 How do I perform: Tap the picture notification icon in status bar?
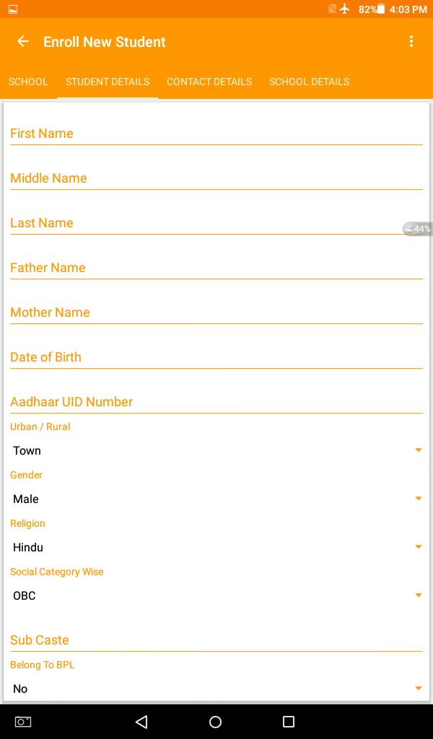(13, 9)
